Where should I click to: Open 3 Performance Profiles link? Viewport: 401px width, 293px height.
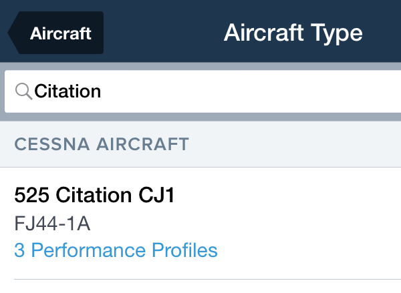116,250
